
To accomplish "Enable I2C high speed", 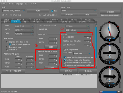I will pyautogui.click(x=65, y=50).
